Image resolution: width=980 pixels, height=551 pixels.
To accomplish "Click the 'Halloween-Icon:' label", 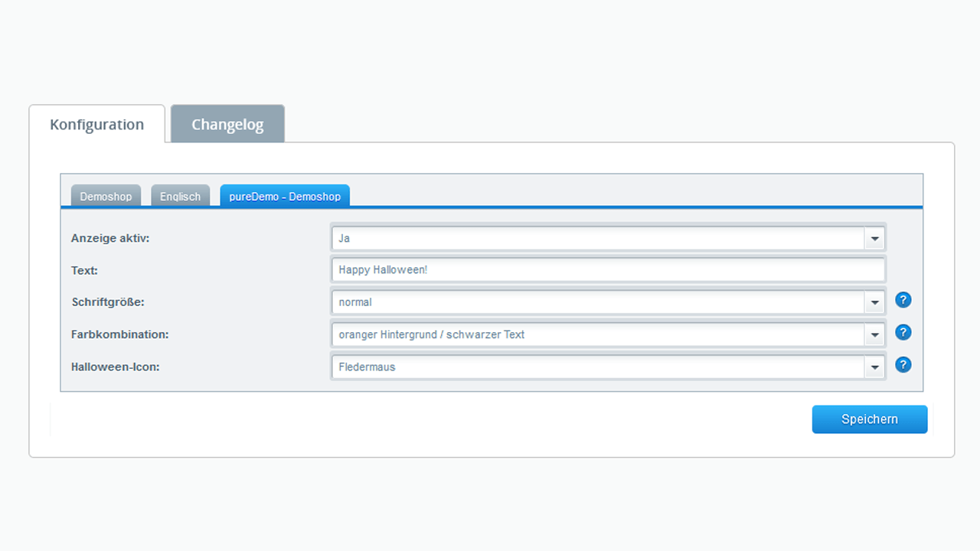I will (x=116, y=367).
